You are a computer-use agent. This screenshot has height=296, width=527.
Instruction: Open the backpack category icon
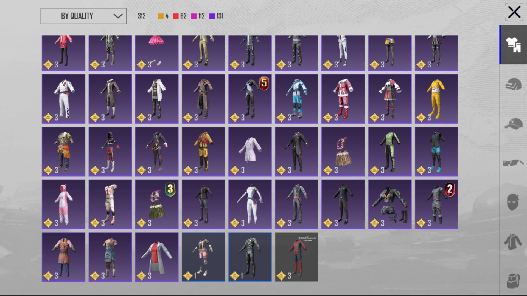513,281
